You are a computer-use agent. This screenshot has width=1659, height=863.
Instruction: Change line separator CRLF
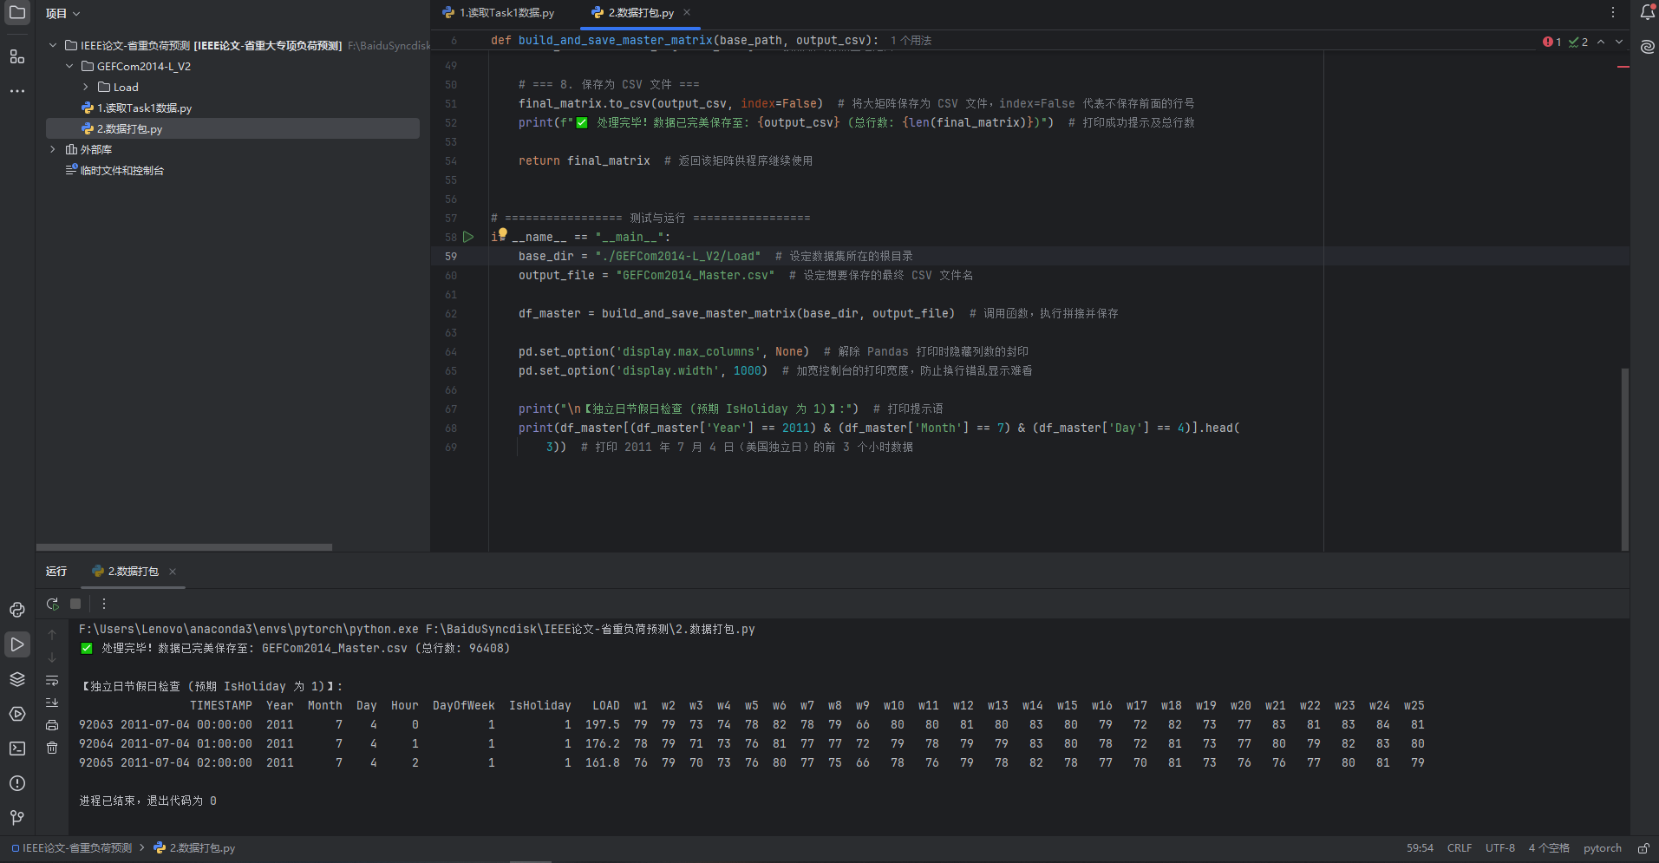pos(1460,848)
